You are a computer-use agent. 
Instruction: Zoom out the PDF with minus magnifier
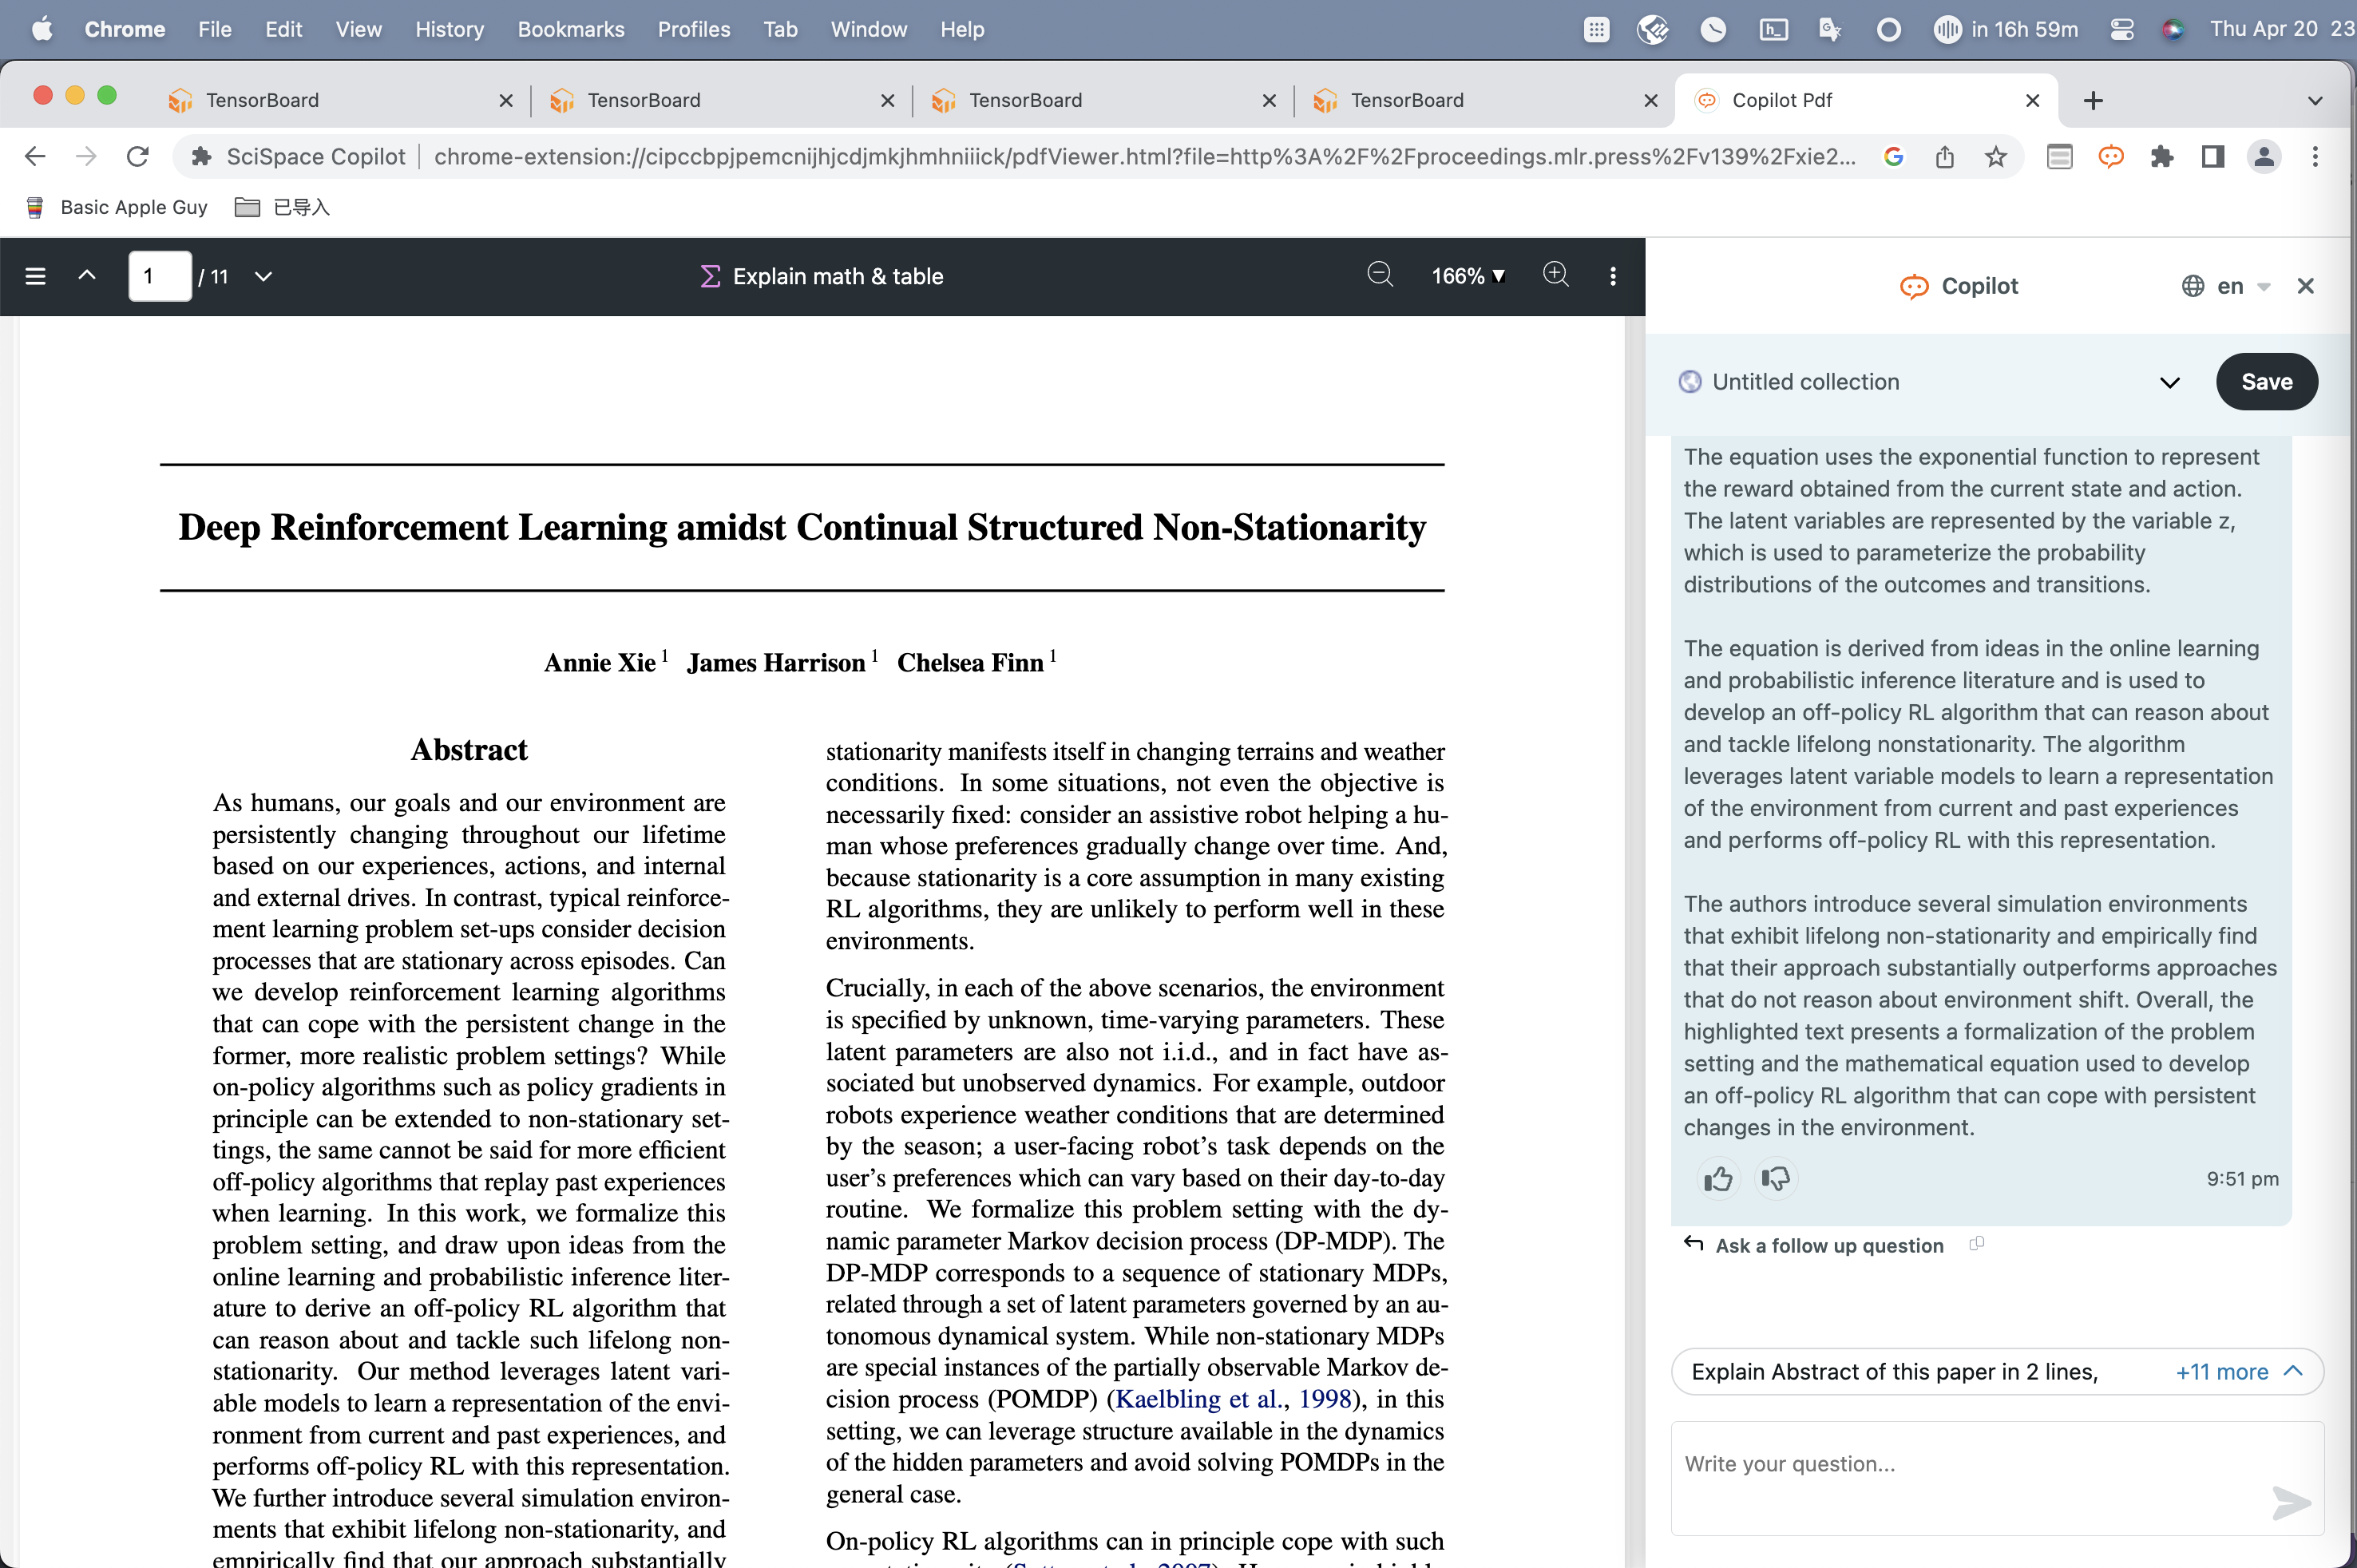tap(1379, 275)
